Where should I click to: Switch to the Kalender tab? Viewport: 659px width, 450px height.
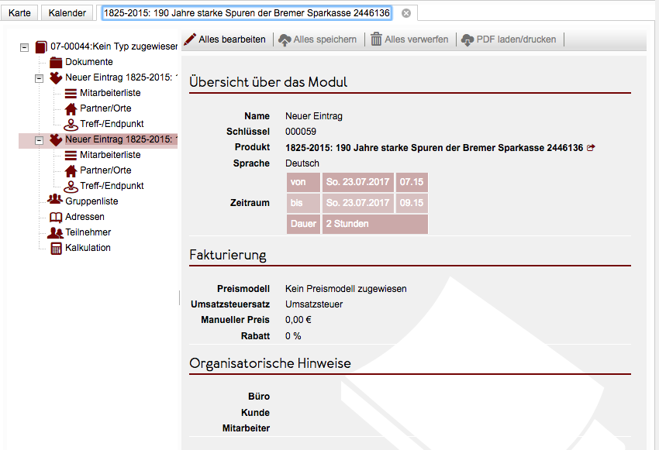coord(67,13)
